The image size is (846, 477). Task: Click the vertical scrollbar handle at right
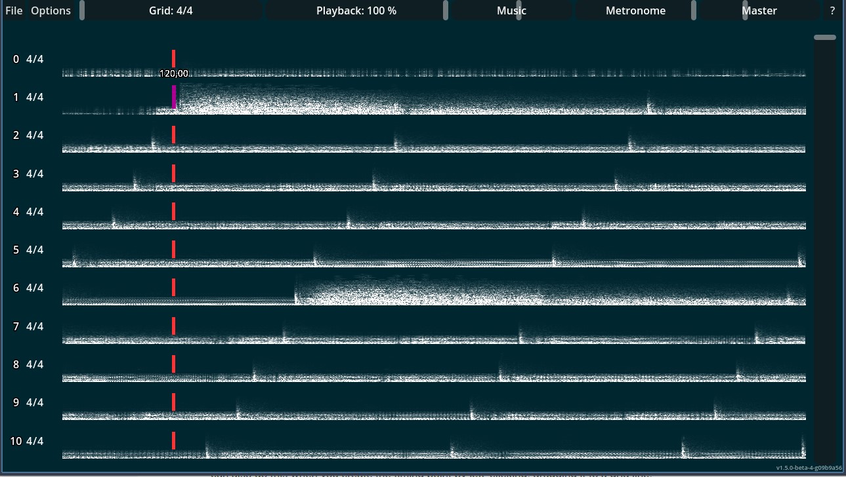(825, 37)
